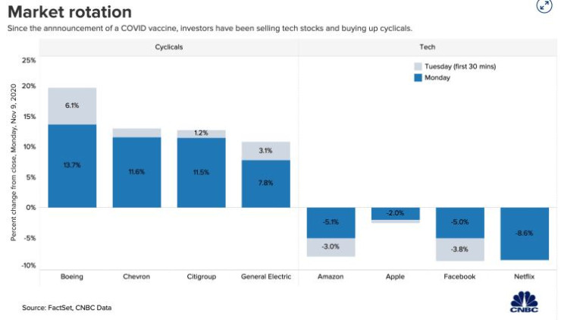Image resolution: width=561 pixels, height=320 pixels.
Task: Click Facebook's -3.8% Tuesday bar segment
Action: coord(459,249)
